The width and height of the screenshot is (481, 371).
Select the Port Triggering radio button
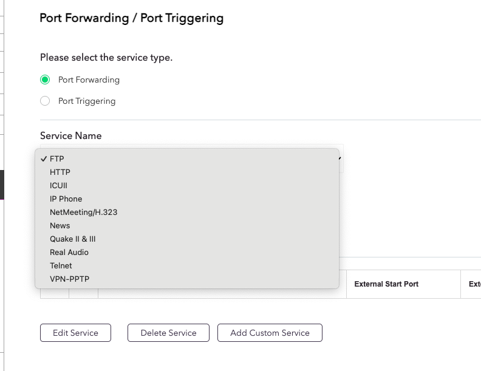pyautogui.click(x=44, y=101)
